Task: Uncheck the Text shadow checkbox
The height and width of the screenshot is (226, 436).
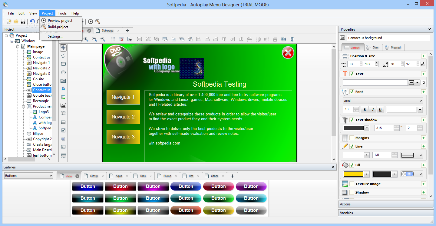Action: [352, 120]
